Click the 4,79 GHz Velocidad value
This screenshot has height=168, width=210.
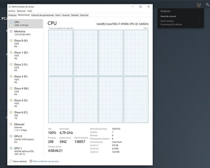click(66, 133)
